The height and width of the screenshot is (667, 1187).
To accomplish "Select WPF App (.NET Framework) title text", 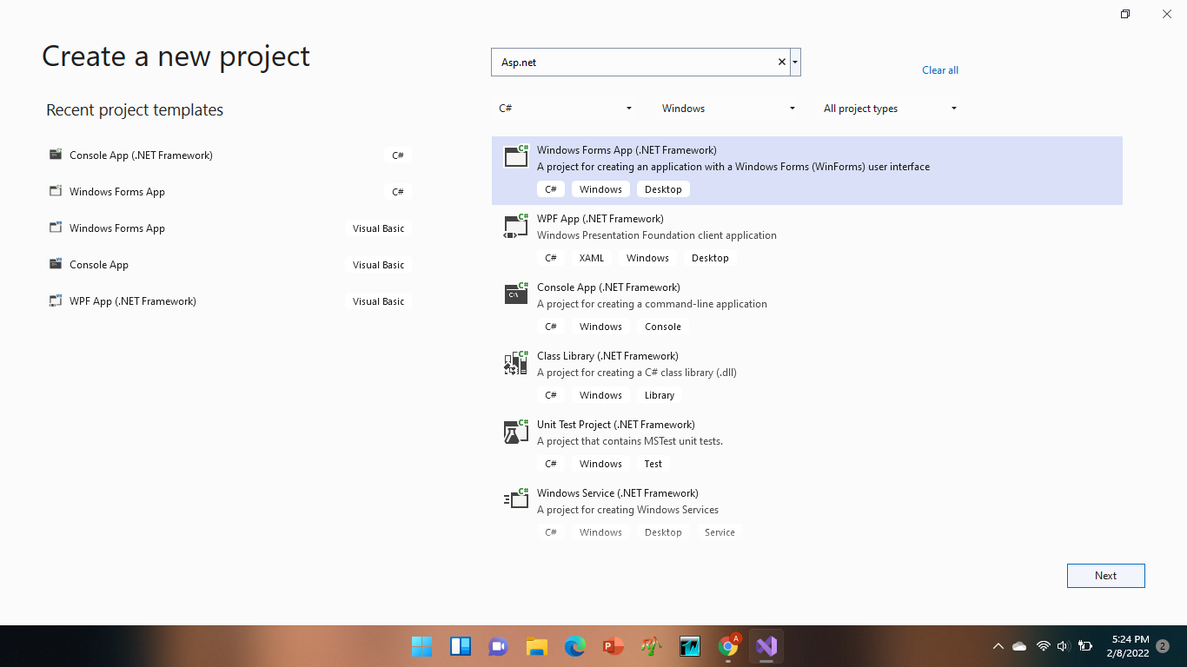I will [600, 219].
